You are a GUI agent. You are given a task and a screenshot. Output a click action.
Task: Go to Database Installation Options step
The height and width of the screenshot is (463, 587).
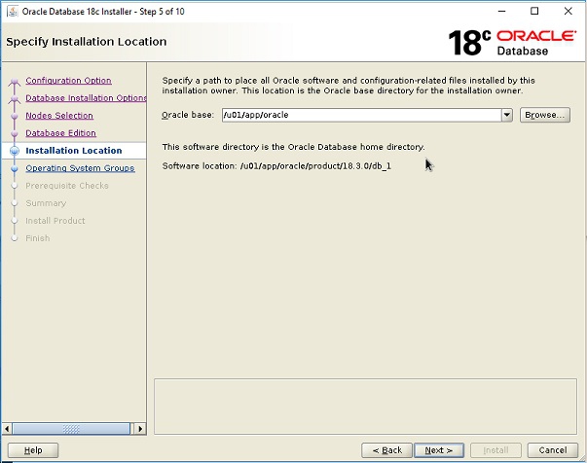pos(86,98)
